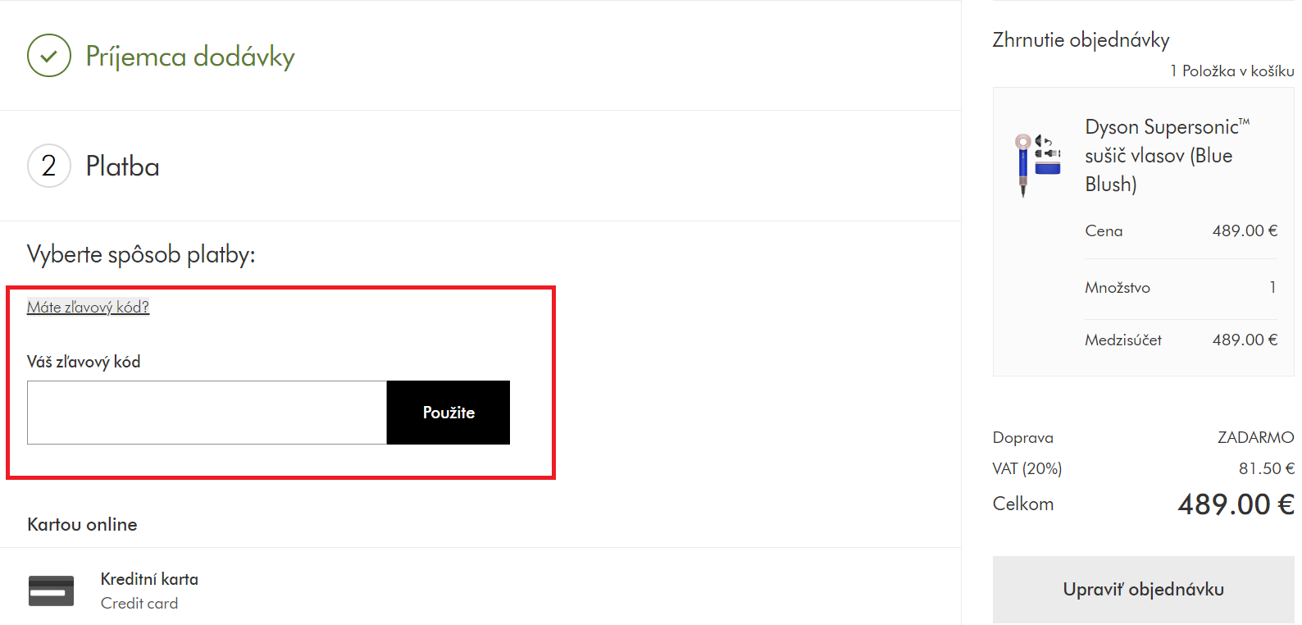Viewport: 1302px width, 625px height.
Task: Open the Máte zľavový kód? link
Action: coord(88,307)
